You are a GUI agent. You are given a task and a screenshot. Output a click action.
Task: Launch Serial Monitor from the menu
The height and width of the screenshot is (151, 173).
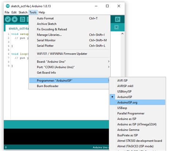(70, 40)
